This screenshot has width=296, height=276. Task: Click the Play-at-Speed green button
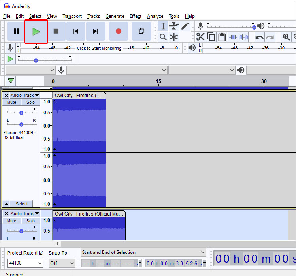pyautogui.click(x=10, y=59)
